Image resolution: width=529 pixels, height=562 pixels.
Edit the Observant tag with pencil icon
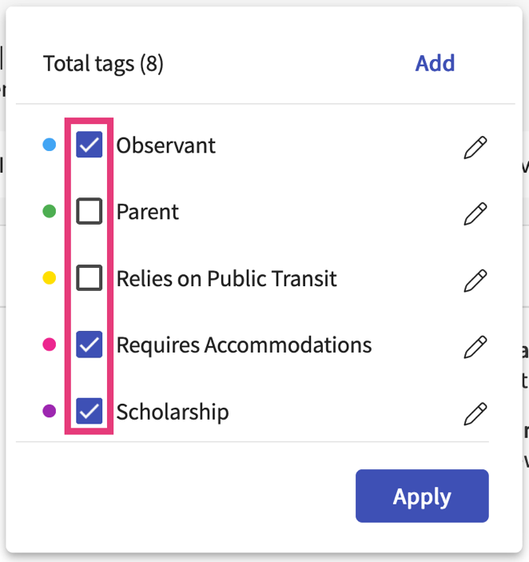(475, 147)
